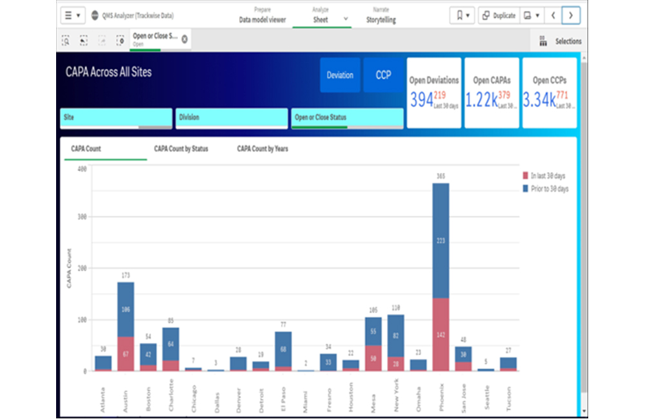Navigate to the Deviation sheet button
This screenshot has height=419, width=645.
(x=340, y=75)
